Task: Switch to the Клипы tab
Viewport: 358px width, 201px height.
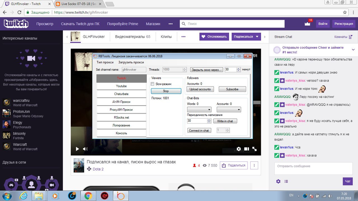Action: 166,37
